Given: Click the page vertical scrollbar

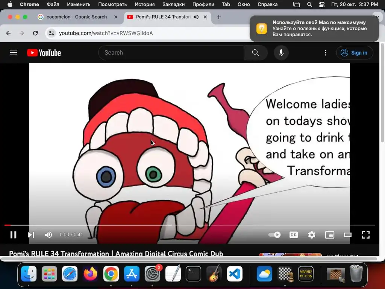Looking at the screenshot, I should (382, 93).
